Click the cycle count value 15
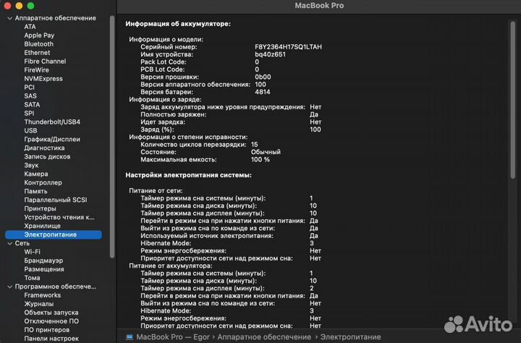Viewport: 521px width, 343px height. click(x=255, y=144)
